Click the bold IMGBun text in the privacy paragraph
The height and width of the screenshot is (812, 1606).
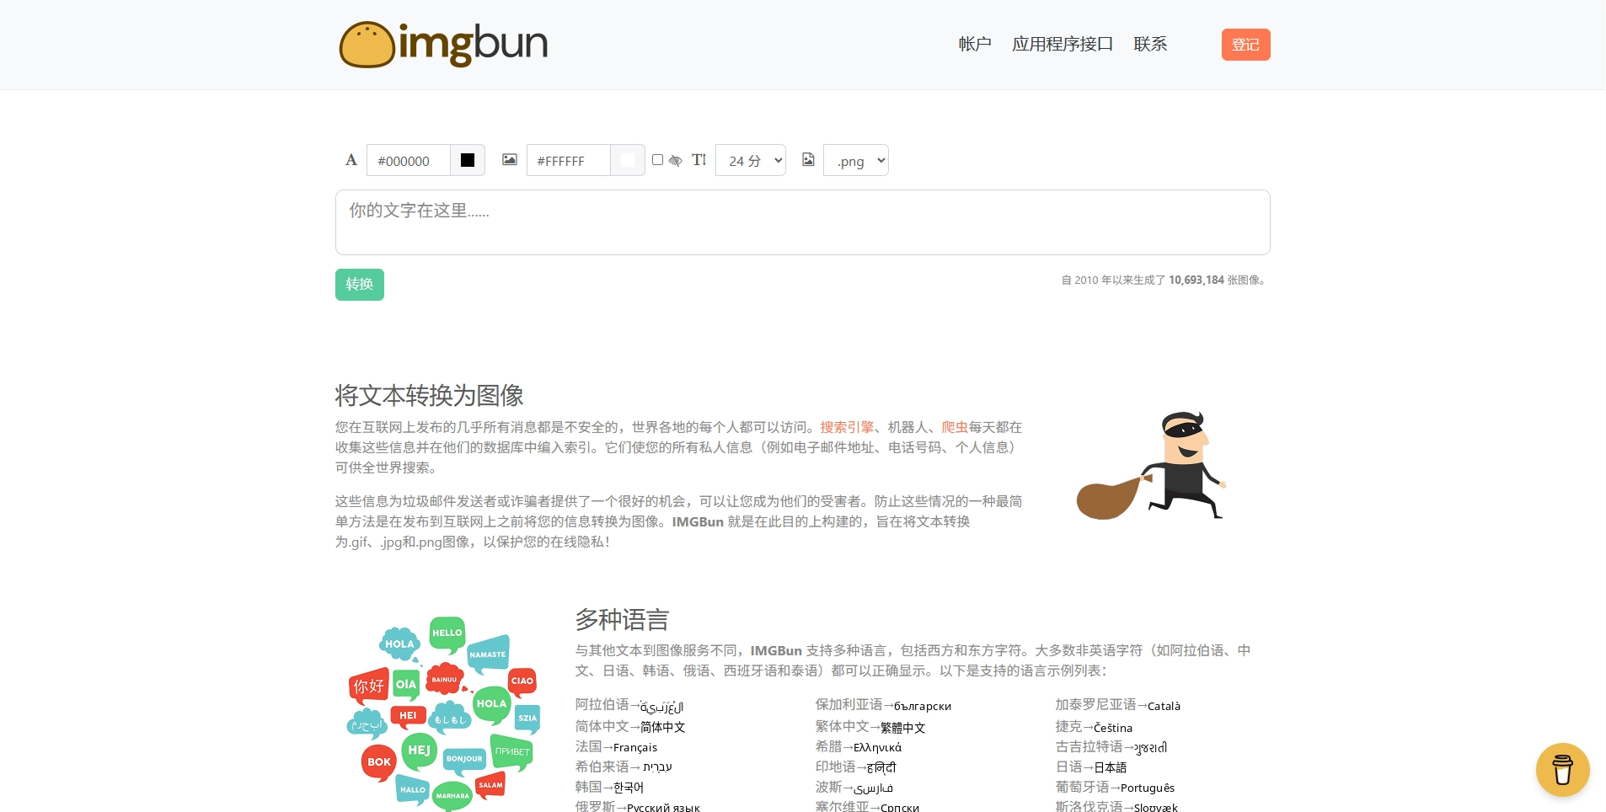point(698,521)
